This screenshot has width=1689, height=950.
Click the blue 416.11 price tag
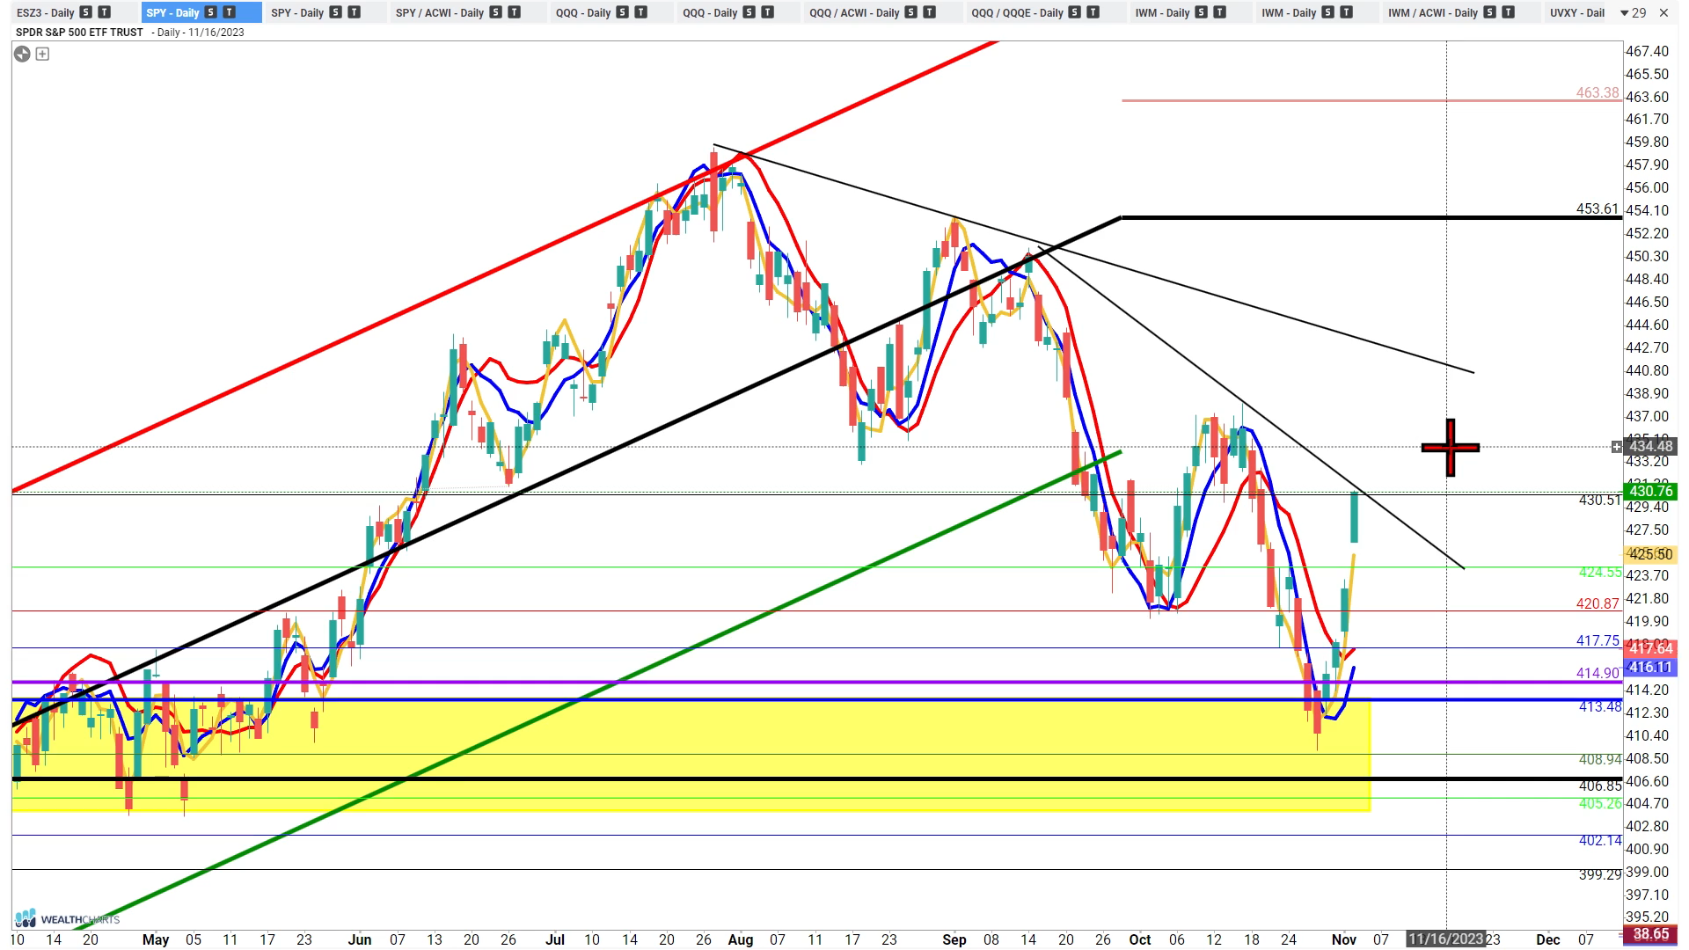point(1651,668)
